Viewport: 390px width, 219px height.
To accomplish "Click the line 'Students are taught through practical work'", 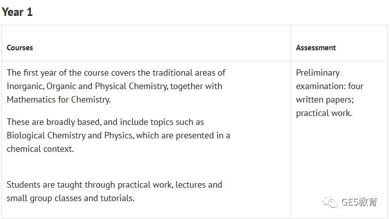I will pos(114,185).
